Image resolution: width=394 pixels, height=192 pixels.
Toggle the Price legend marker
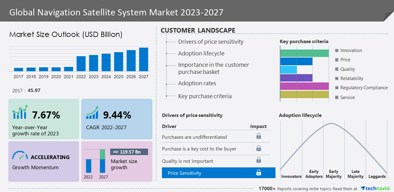337,60
